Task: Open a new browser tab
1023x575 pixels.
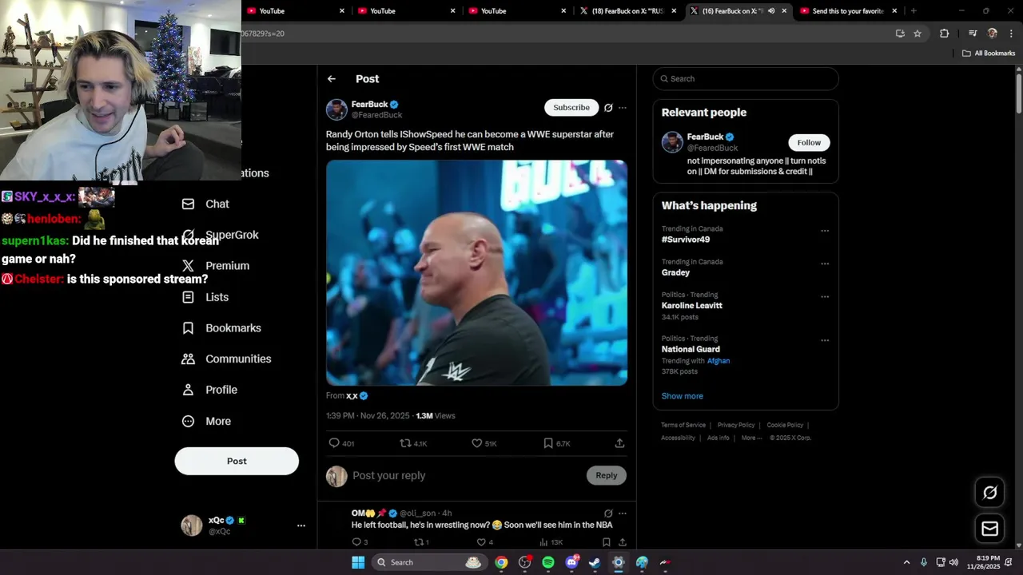Action: pos(914,11)
